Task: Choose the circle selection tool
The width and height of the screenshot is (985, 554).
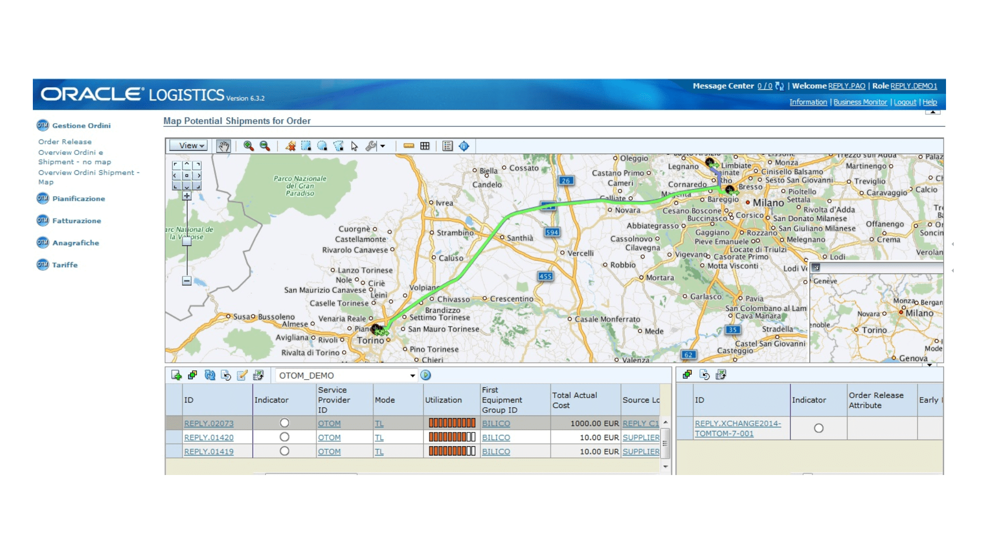Action: pos(322,146)
